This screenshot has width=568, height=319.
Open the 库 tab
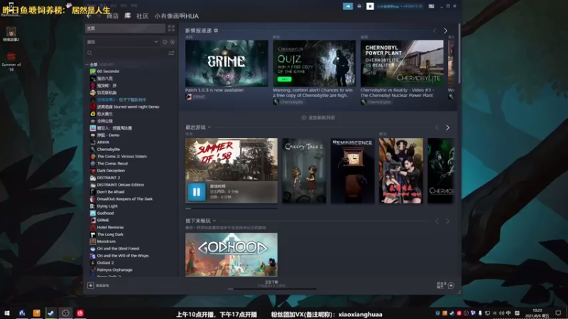[128, 16]
